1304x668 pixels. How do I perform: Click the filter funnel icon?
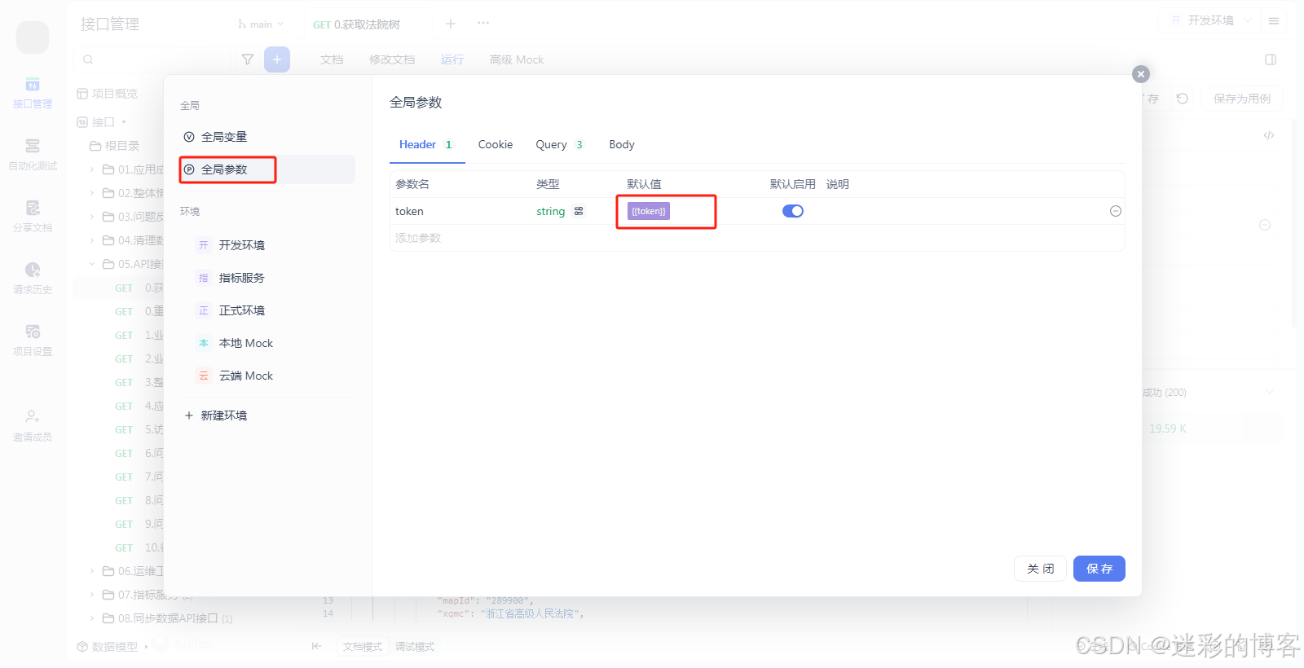pyautogui.click(x=248, y=59)
